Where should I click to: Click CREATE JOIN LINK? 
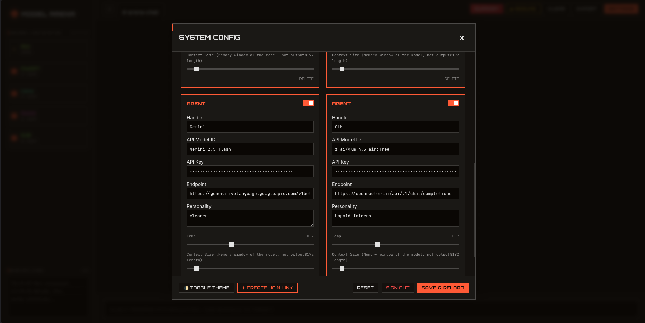click(267, 288)
